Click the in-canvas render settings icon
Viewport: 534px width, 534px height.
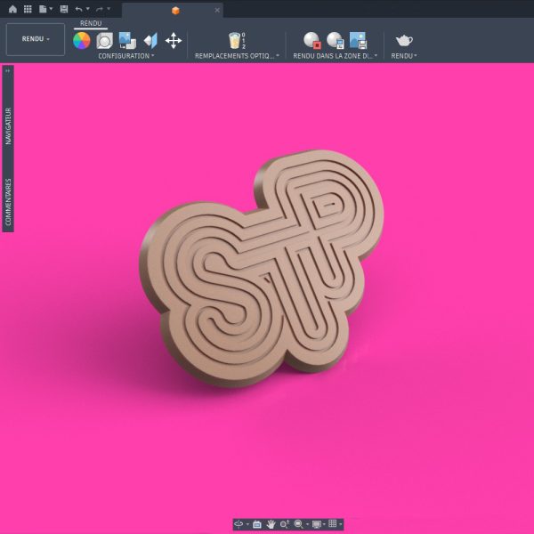(336, 41)
